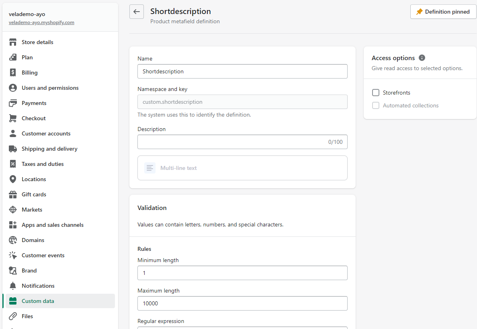Toggle the Automated collections checkbox
Screen dimensions: 477x329
coord(376,105)
